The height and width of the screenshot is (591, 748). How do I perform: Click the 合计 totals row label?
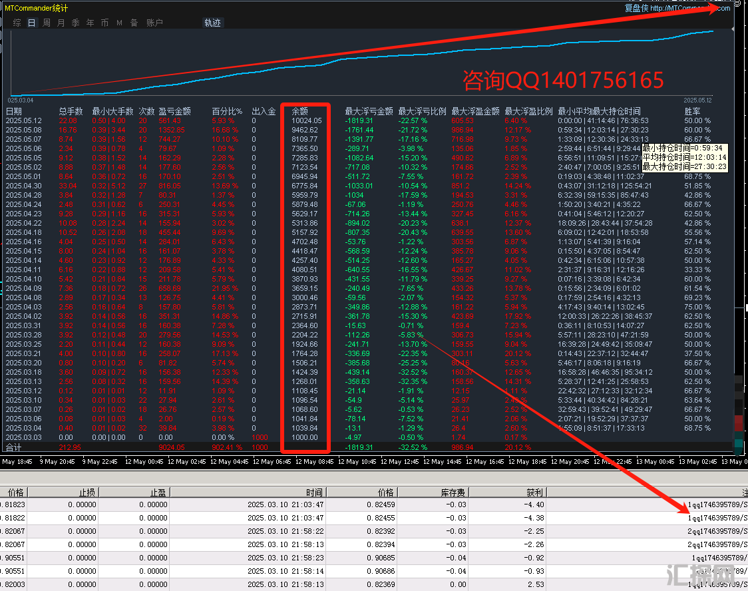14,447
